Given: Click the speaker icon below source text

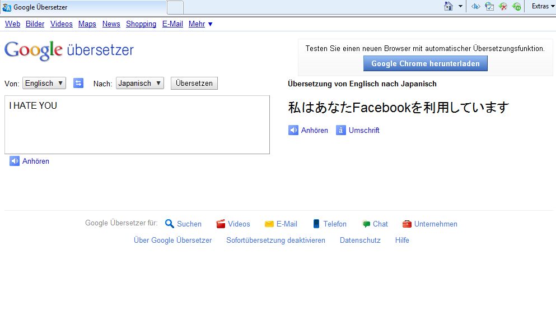Looking at the screenshot, I should click(15, 161).
